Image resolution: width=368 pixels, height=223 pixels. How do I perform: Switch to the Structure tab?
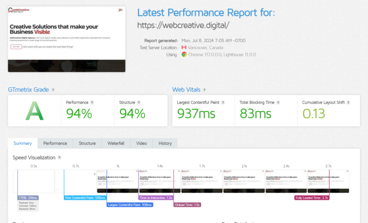pos(87,143)
